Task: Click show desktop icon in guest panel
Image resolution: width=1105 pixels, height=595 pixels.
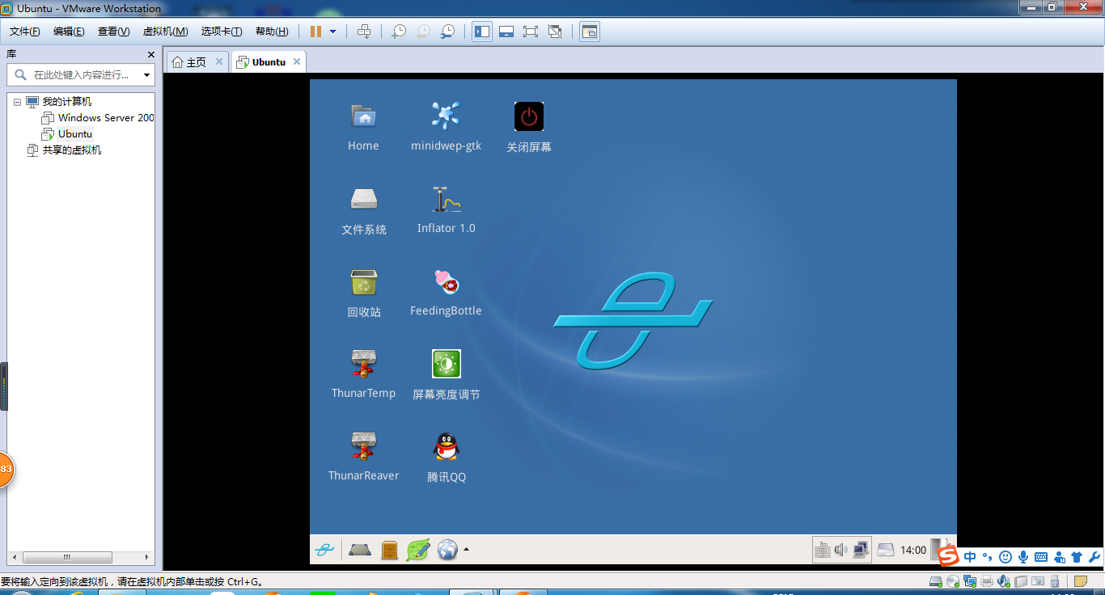Action: [x=360, y=551]
